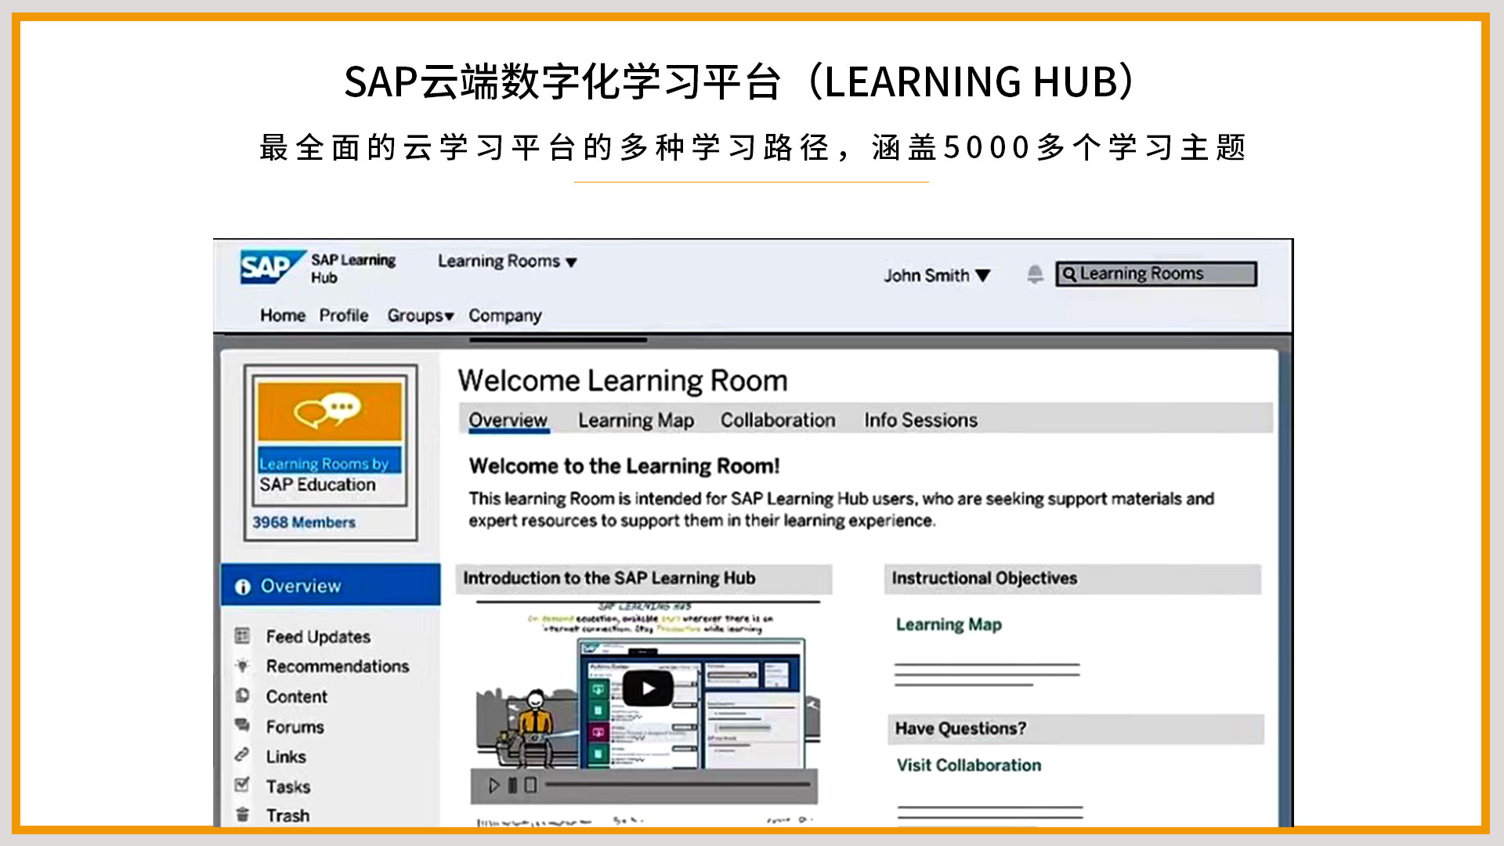
Task: Open Content in sidebar
Action: tap(297, 696)
